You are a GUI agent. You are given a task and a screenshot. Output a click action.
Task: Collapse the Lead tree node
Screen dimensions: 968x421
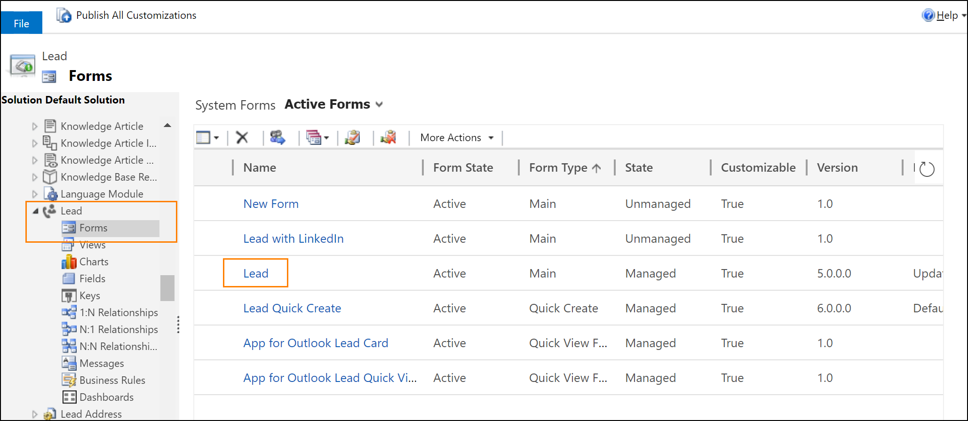(35, 211)
